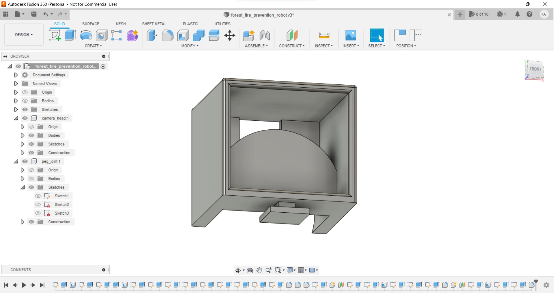The image size is (554, 293).
Task: Undo the last action
Action: click(46, 14)
